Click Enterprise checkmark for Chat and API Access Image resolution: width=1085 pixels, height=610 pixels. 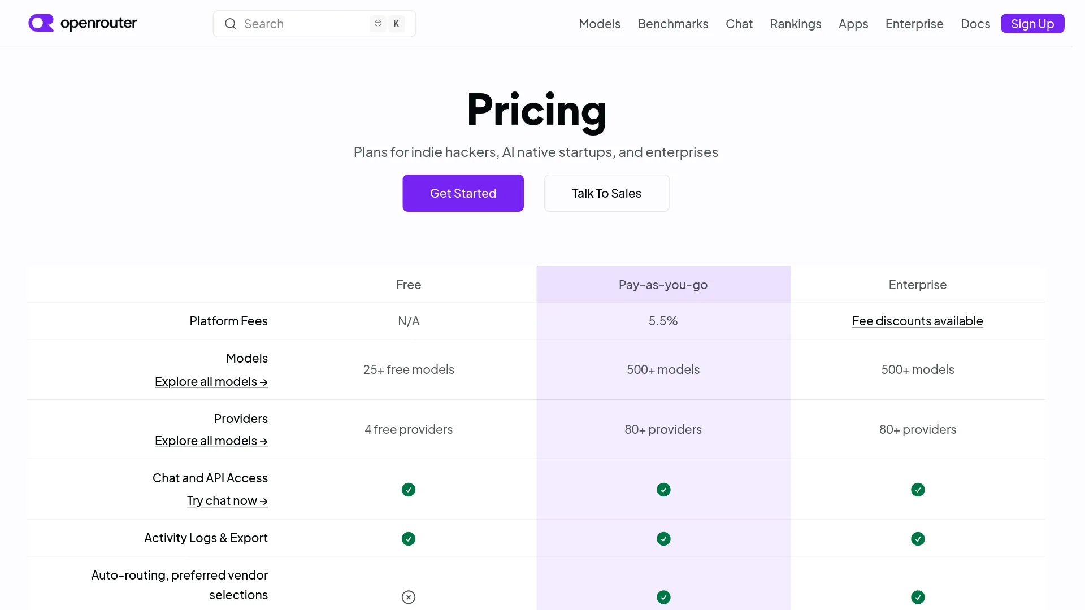[918, 490]
